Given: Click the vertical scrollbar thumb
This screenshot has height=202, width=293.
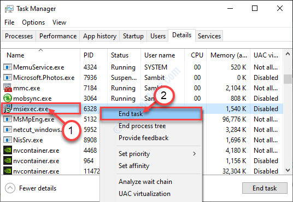Looking at the screenshot, I should click(x=288, y=79).
